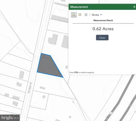Click the L-shaped building north of parcel

[53, 39]
